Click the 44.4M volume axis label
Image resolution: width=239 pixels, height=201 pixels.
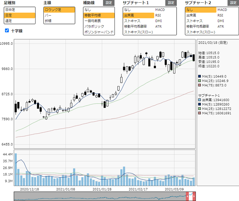click(x=8, y=154)
